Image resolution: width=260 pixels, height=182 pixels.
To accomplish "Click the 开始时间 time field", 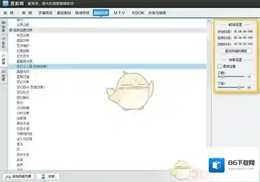I will pos(243,31).
